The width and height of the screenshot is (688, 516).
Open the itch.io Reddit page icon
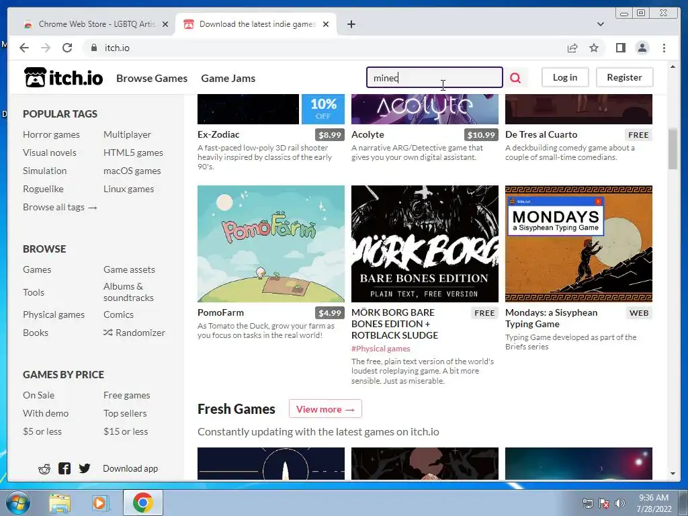click(x=44, y=468)
